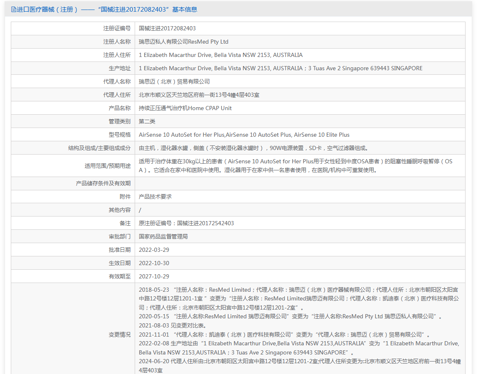Select management category value 第二类
This screenshot has height=374, width=483.
click(x=147, y=121)
